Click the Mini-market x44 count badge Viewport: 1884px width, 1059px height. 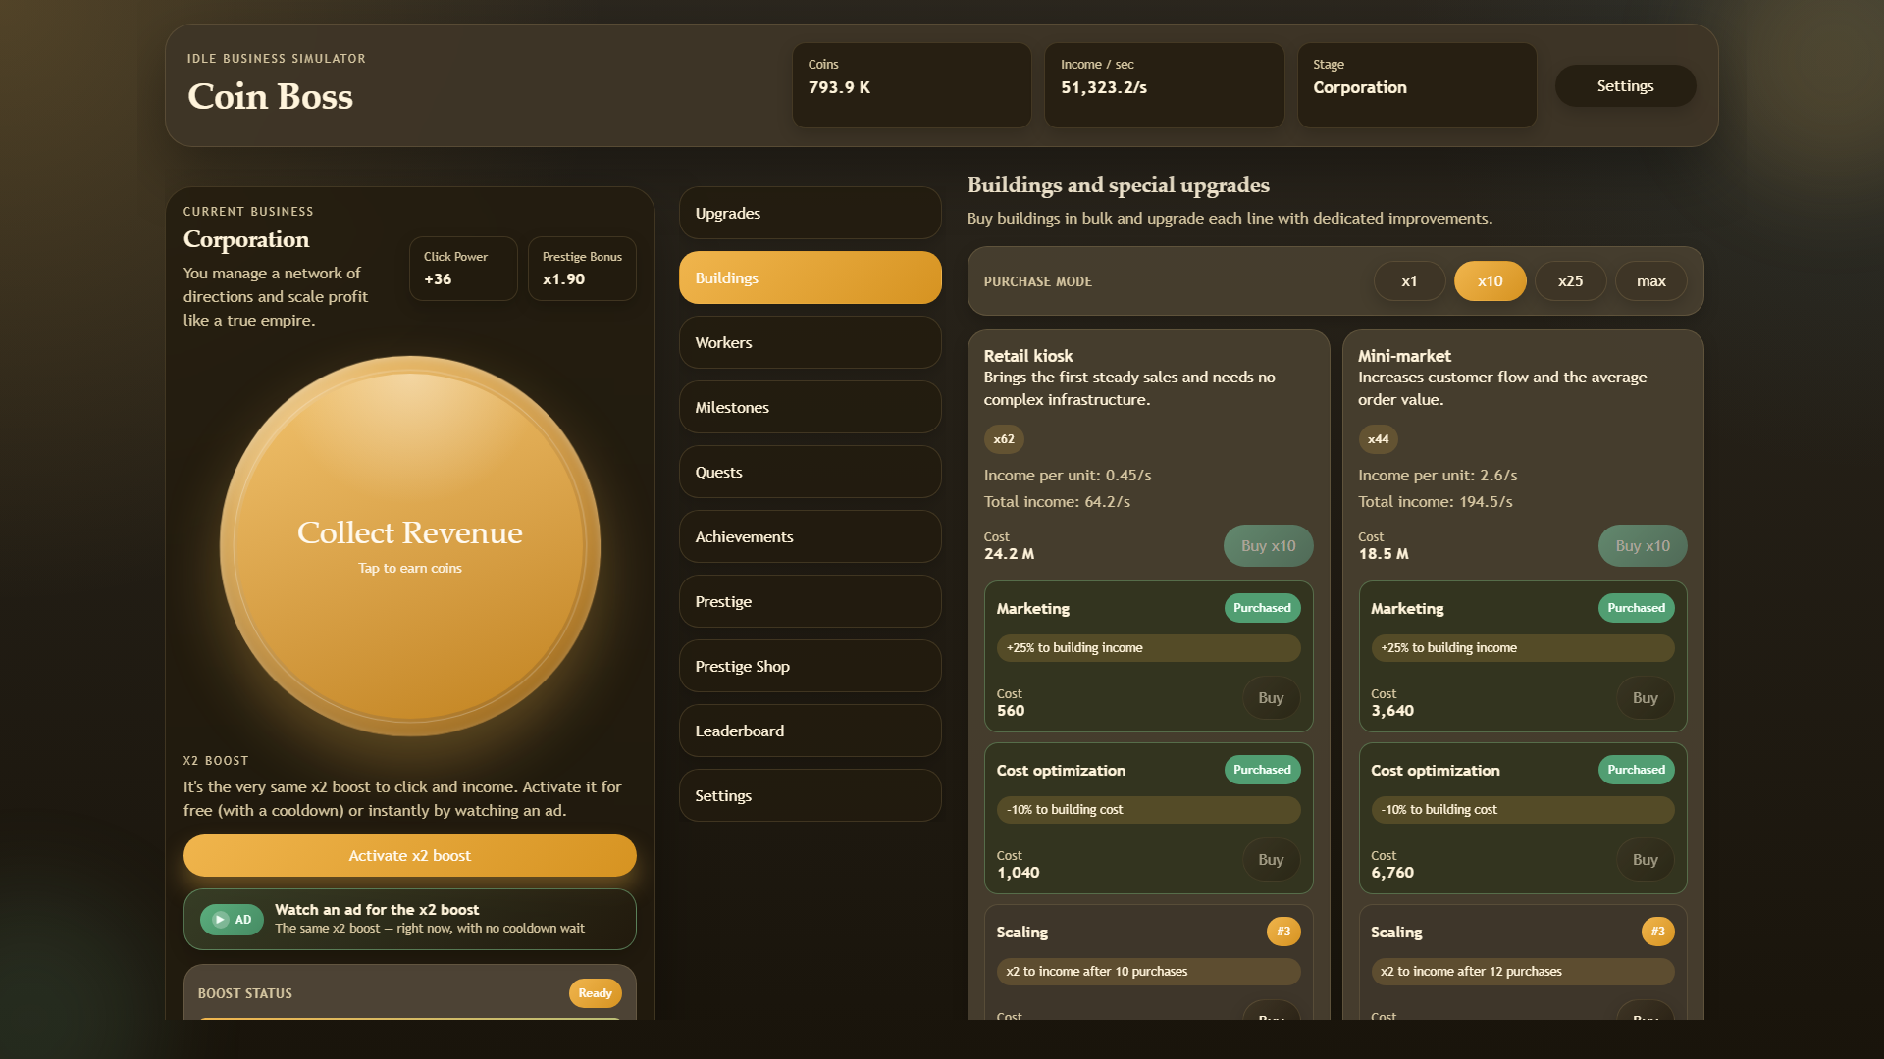(x=1378, y=439)
